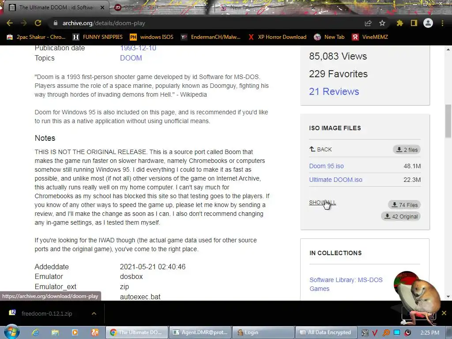Viewport: 452px width, 339px height.
Task: Click the 85,083 Views text
Action: pyautogui.click(x=338, y=56)
